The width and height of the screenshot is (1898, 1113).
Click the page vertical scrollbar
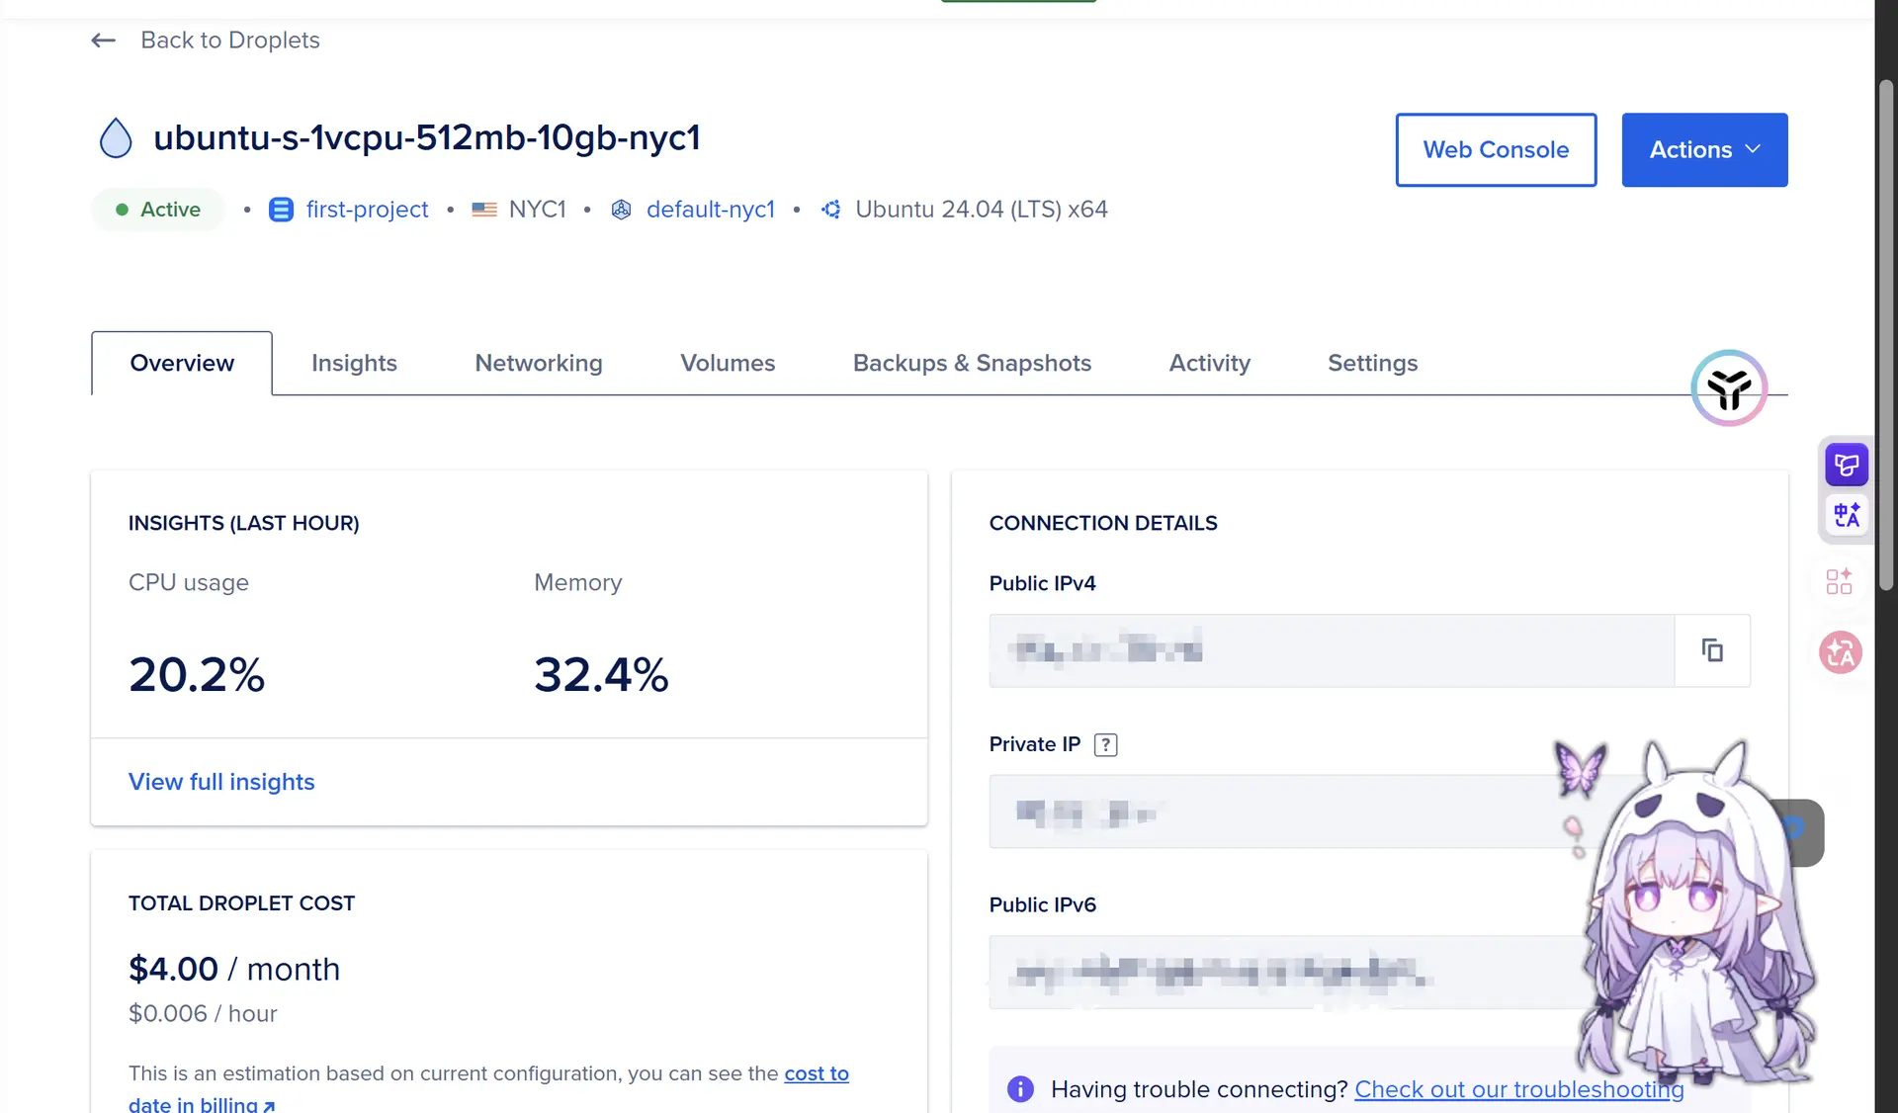click(1886, 336)
